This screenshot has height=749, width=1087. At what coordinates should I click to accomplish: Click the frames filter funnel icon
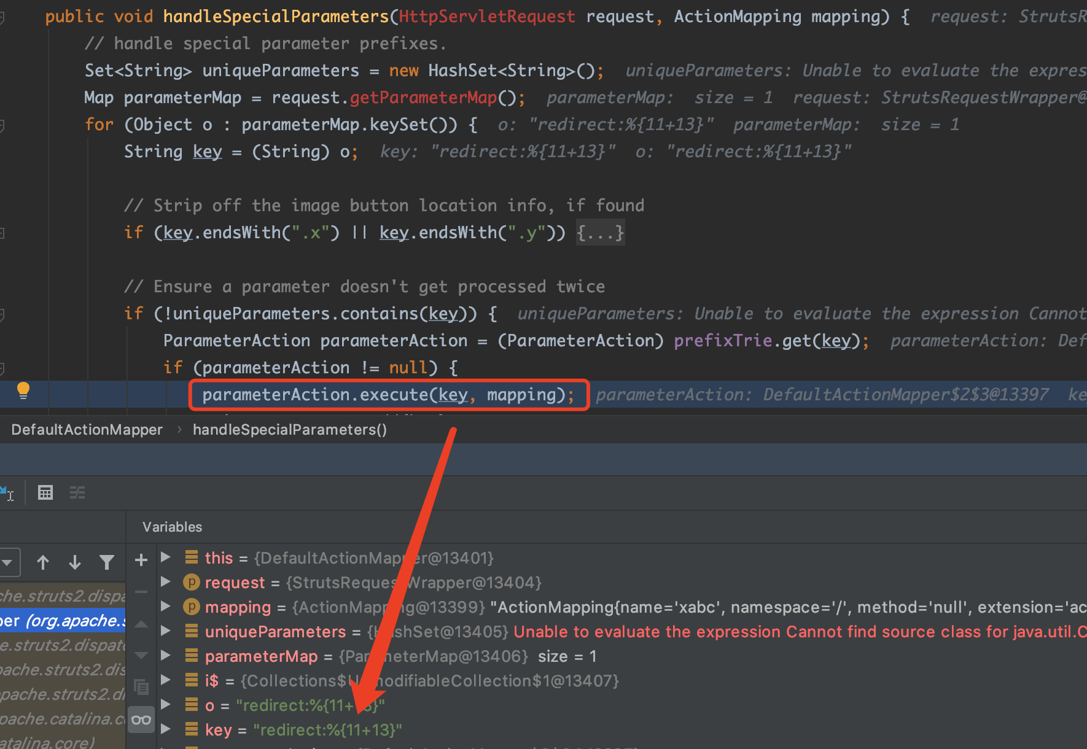(x=107, y=562)
